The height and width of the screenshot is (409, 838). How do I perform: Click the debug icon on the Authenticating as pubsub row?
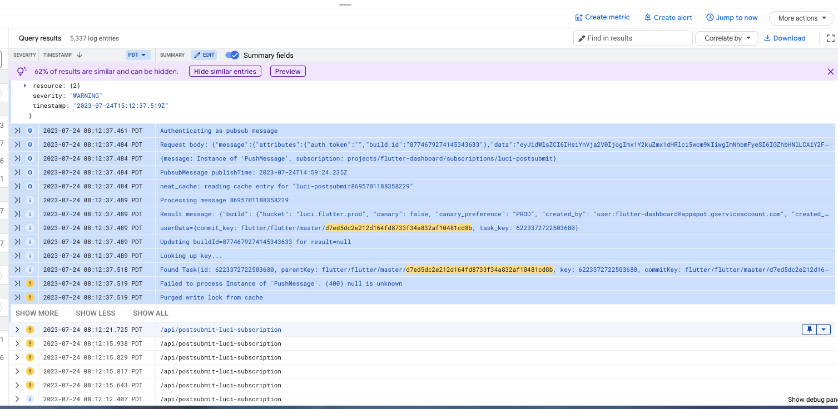30,131
